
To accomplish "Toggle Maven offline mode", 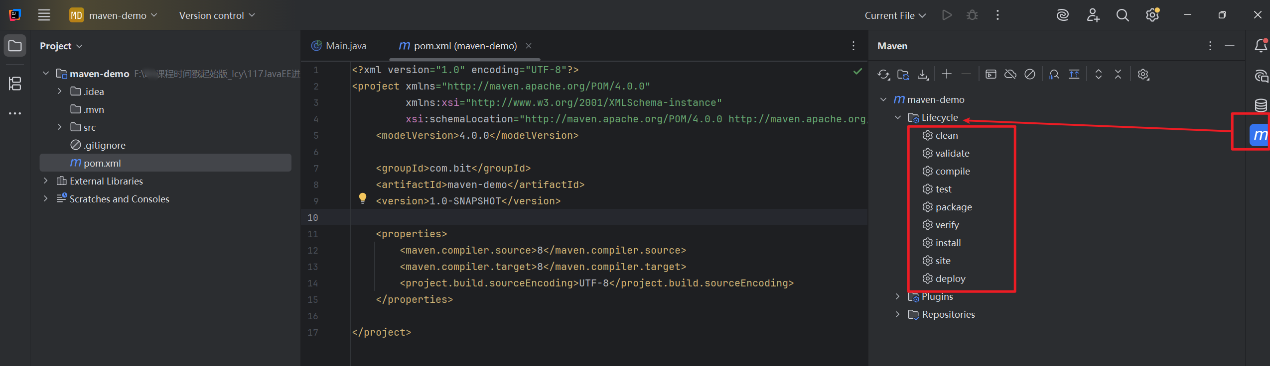I will (1010, 75).
